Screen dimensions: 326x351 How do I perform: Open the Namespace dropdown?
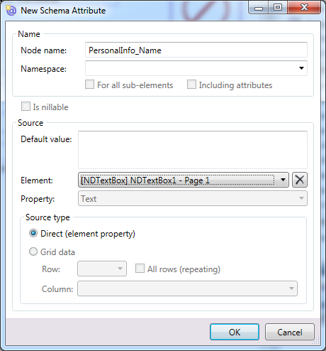point(301,68)
